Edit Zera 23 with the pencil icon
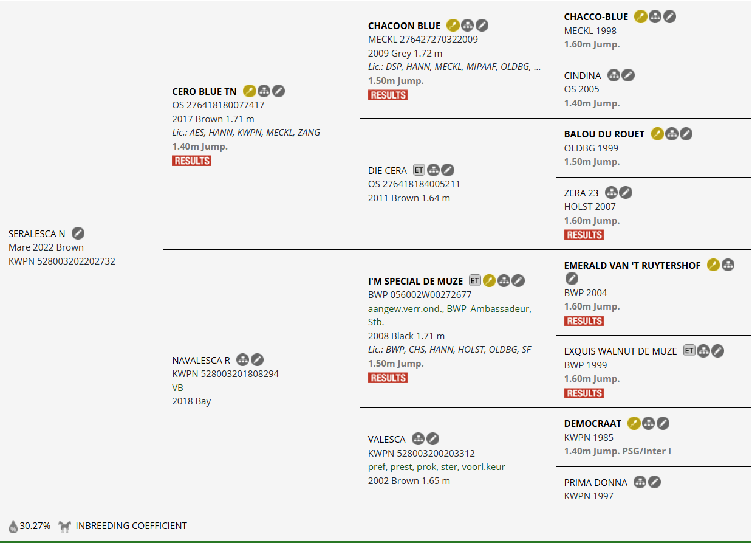Viewport: 752px width, 543px height. pyautogui.click(x=626, y=193)
